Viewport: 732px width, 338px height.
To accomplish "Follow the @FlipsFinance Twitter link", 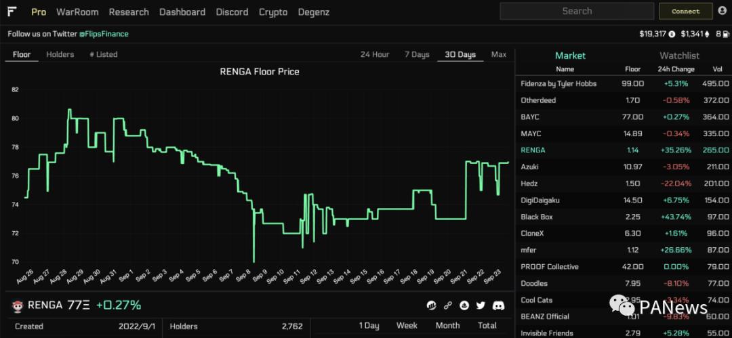I will click(x=104, y=34).
